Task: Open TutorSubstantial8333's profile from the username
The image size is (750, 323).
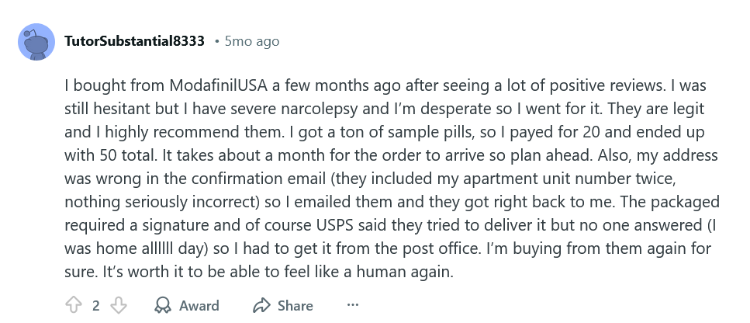Action: point(134,40)
